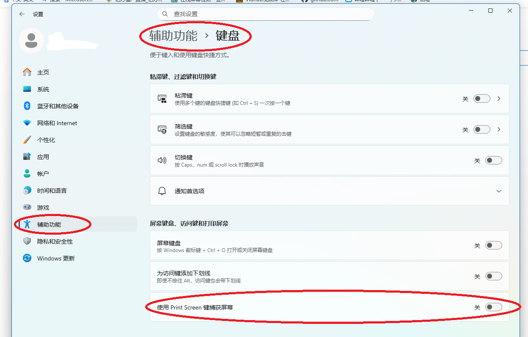Open 粘滞键 details chevron
The width and height of the screenshot is (528, 337).
(x=499, y=99)
